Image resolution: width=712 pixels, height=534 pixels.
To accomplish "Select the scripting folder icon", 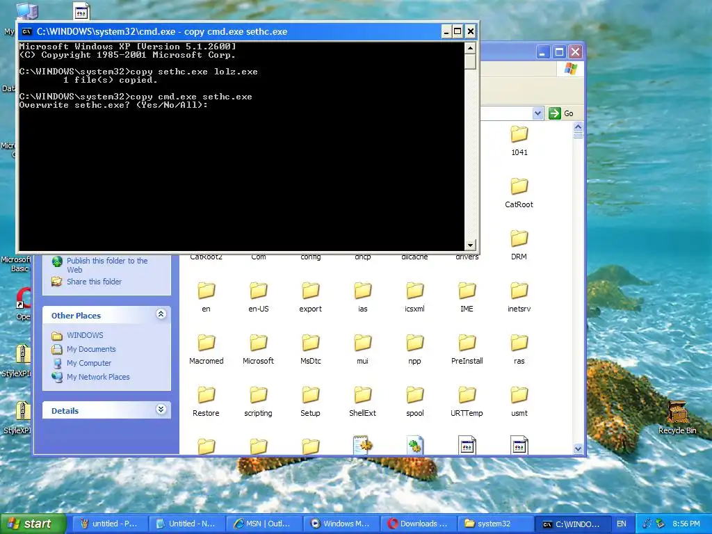I will 259,395.
